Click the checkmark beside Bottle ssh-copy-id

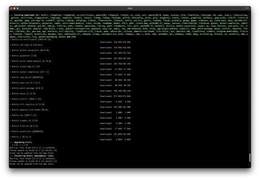pyautogui.click(x=10, y=45)
